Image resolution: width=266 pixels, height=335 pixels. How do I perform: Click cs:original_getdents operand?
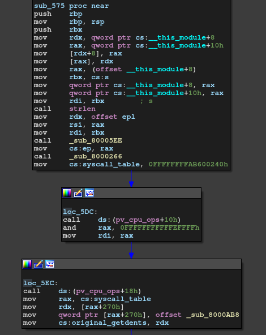(102, 323)
